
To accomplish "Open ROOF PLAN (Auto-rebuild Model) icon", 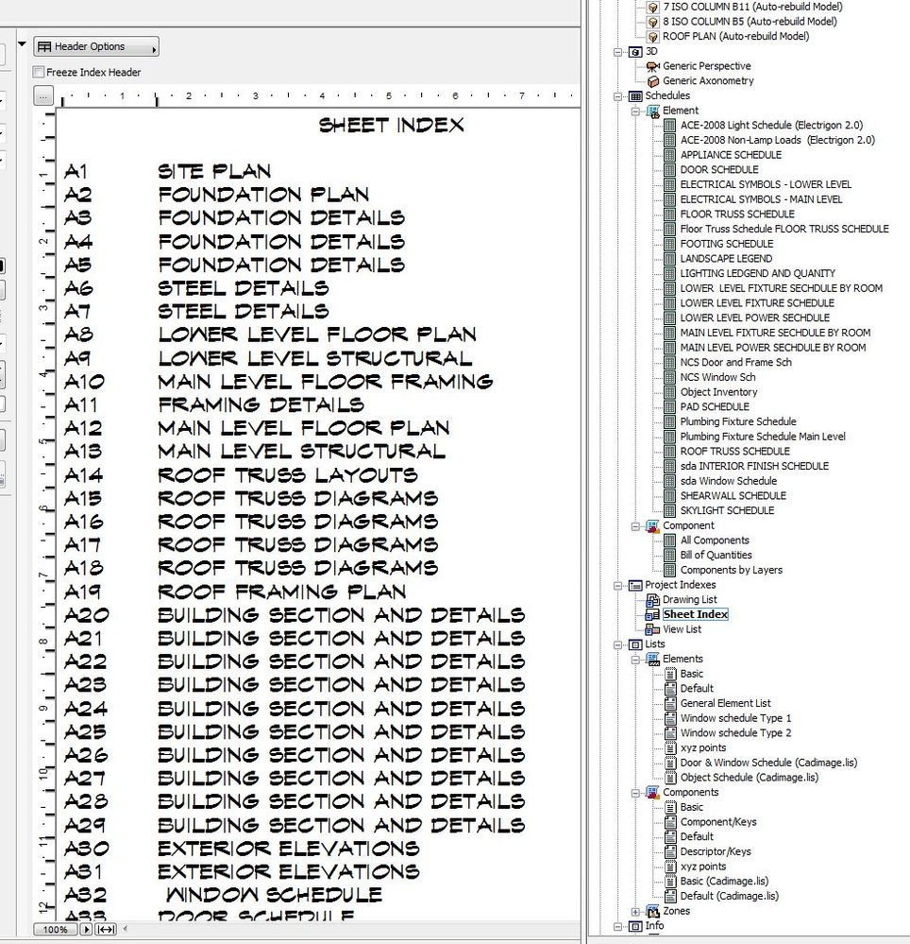I will [x=652, y=37].
